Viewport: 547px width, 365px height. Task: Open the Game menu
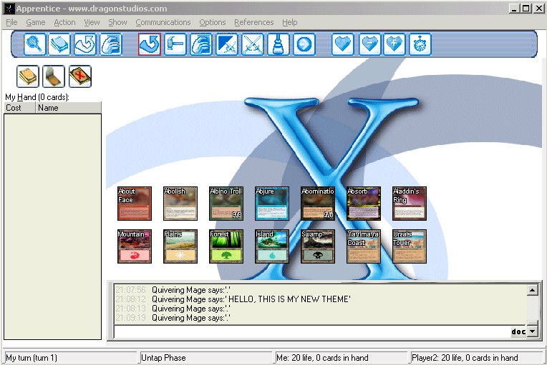(36, 22)
